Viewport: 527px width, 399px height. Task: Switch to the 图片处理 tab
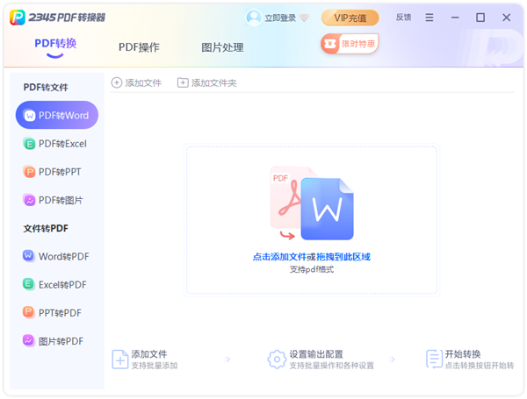point(222,47)
